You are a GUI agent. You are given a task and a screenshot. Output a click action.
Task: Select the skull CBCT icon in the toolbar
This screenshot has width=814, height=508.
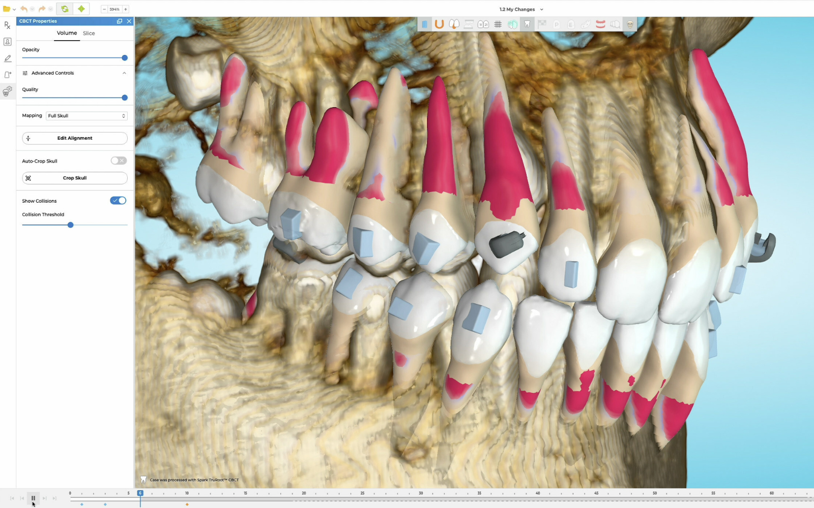pyautogui.click(x=630, y=24)
